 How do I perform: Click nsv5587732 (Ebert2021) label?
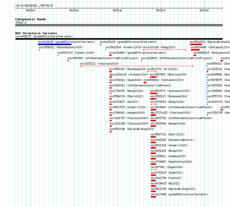coord(167,134)
